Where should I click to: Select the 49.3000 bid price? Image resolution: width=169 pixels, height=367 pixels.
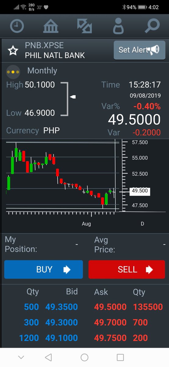coord(62,322)
